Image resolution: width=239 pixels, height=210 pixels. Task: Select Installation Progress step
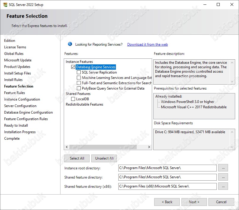click(x=20, y=132)
